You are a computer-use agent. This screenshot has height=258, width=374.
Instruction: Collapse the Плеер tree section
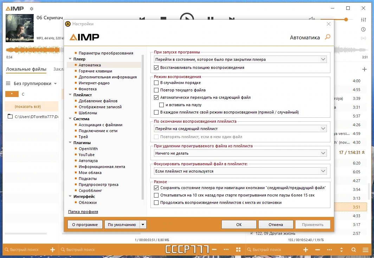click(x=70, y=59)
